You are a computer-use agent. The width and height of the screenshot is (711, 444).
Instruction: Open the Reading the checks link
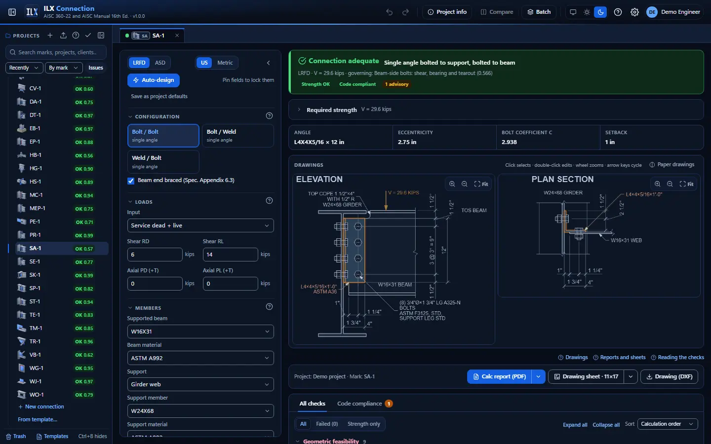coord(677,357)
